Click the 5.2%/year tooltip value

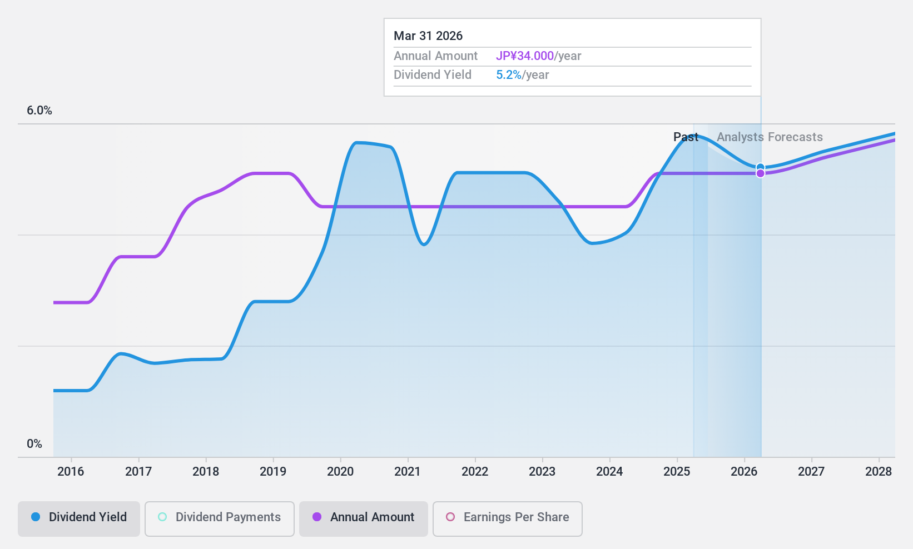pos(522,75)
